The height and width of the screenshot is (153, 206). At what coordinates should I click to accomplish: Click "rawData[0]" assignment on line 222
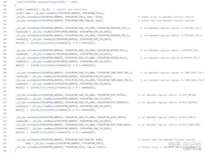coord(22,121)
